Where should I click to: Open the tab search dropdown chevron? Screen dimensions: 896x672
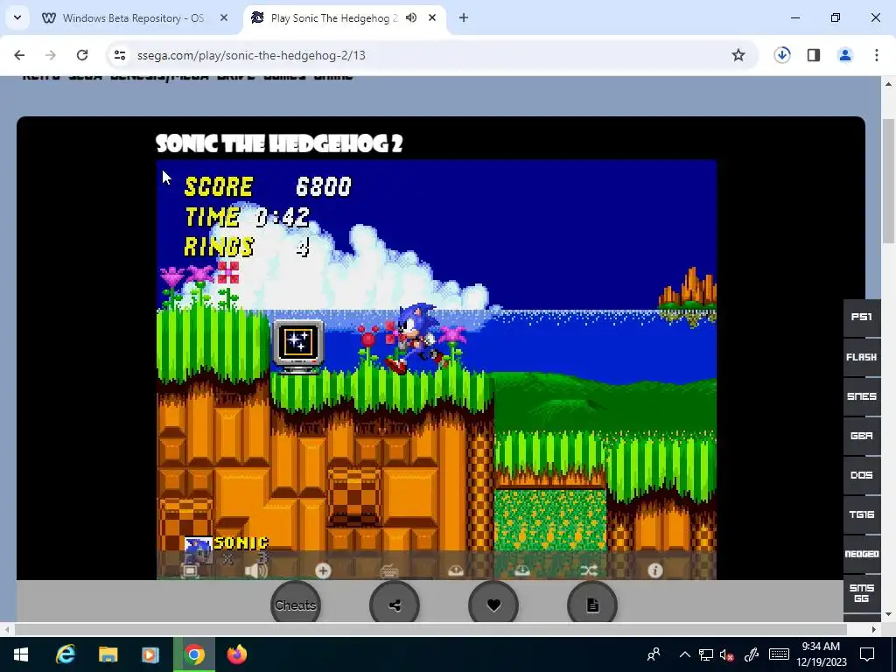pos(17,17)
